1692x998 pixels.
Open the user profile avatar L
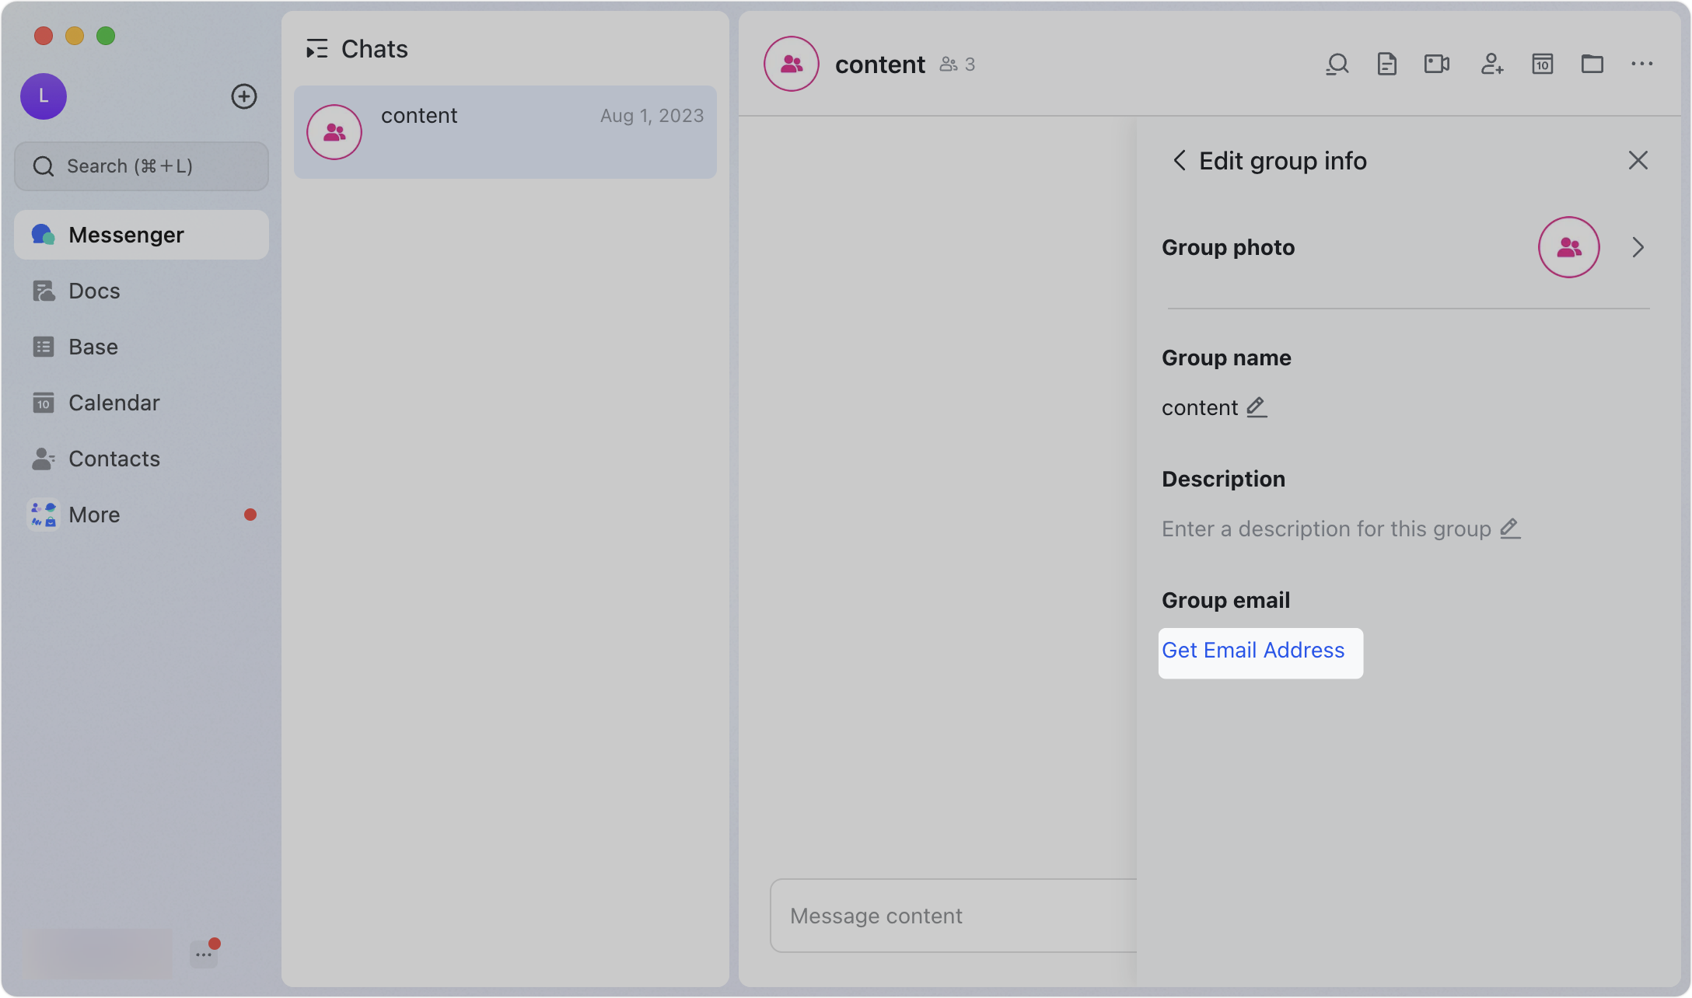click(x=44, y=96)
